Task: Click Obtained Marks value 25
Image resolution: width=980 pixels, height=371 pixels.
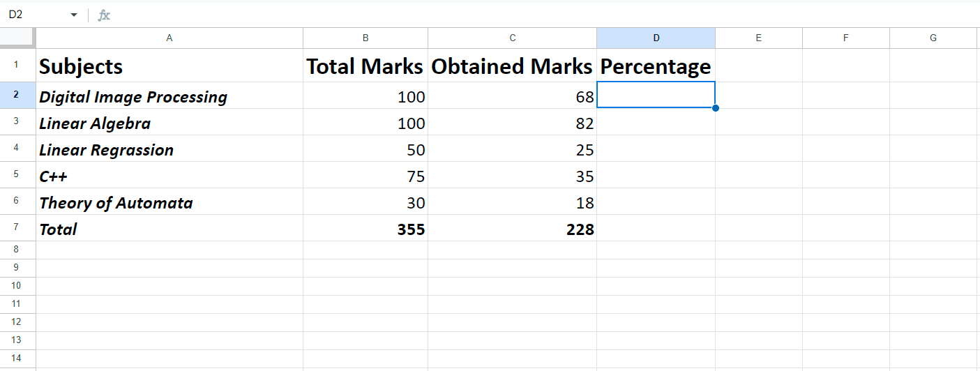Action: tap(513, 149)
